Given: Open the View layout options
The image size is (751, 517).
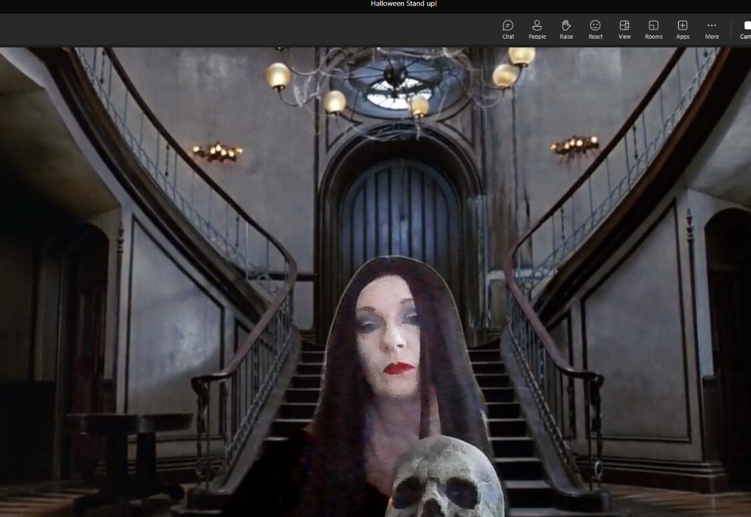Looking at the screenshot, I should pos(624,29).
